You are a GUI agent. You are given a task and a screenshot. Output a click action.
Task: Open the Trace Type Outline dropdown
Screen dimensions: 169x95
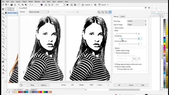point(137,21)
